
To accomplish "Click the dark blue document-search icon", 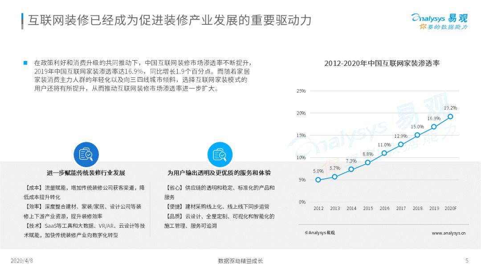I will (86, 155).
